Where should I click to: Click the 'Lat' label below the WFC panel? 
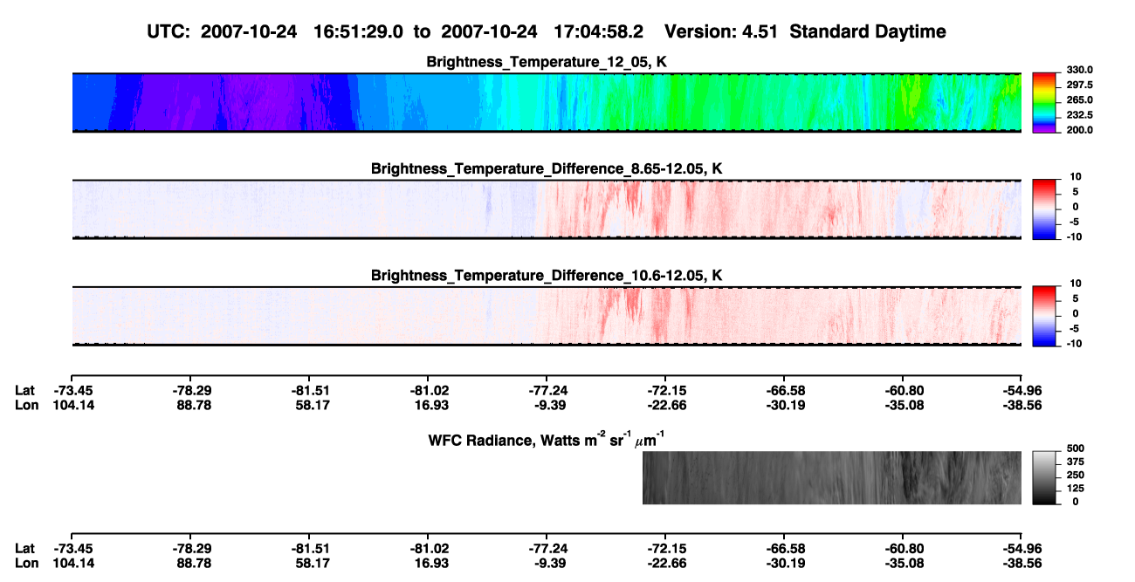coord(24,548)
